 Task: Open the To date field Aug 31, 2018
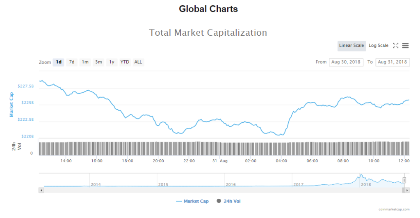(x=393, y=62)
